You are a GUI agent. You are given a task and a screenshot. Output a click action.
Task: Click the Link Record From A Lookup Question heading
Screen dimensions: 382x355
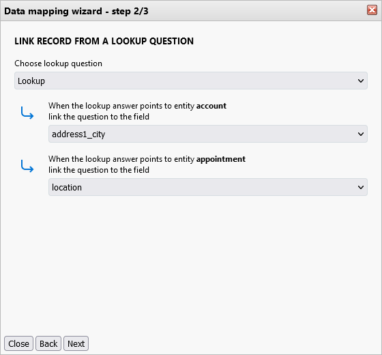pos(104,41)
